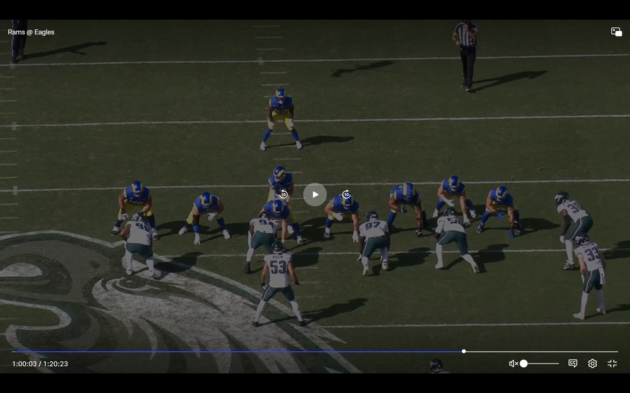The height and width of the screenshot is (393, 630).
Task: Rewind the video 10 seconds
Action: pos(283,194)
